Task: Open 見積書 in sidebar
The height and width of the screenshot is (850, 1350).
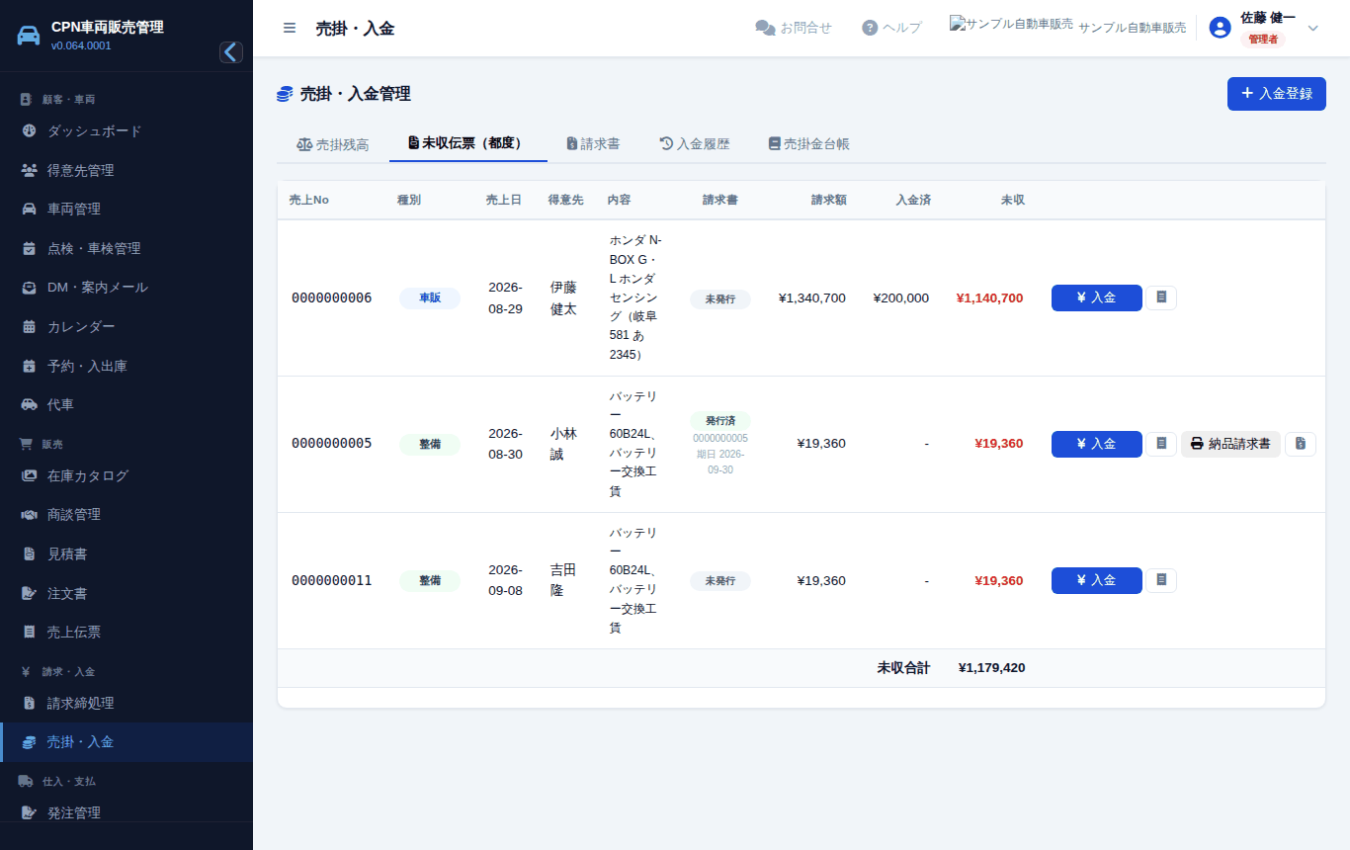Action: [x=127, y=554]
